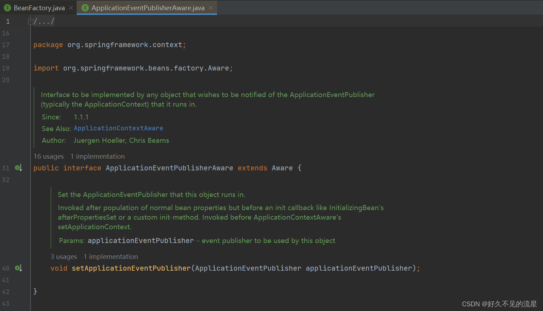Click line number 40 in the gutter

point(6,268)
